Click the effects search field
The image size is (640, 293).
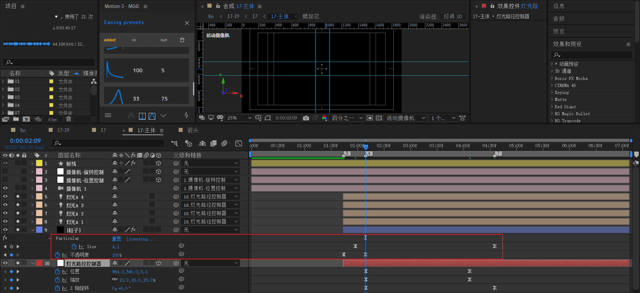pyautogui.click(x=591, y=55)
